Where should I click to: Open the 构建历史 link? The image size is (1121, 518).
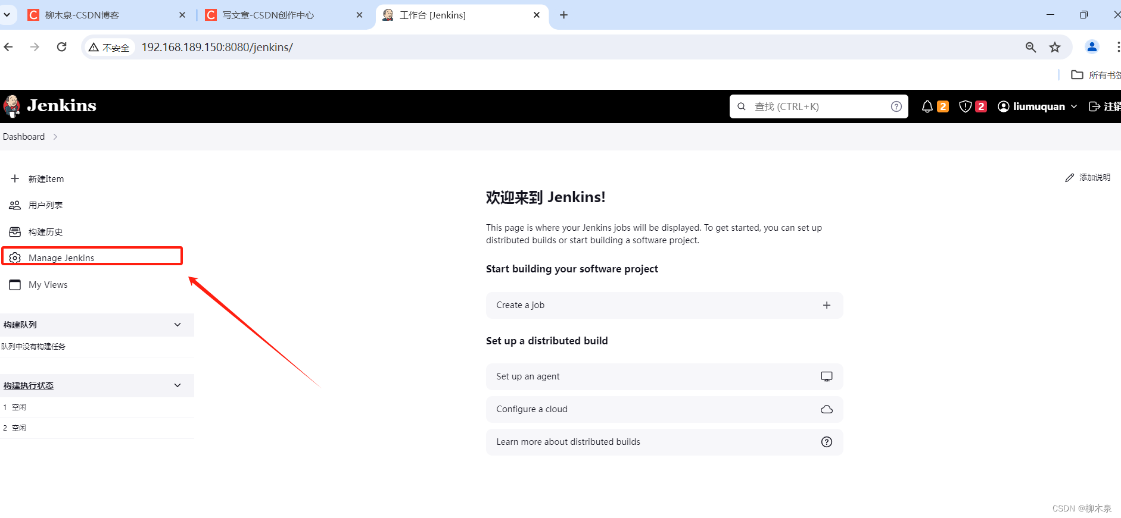[45, 232]
